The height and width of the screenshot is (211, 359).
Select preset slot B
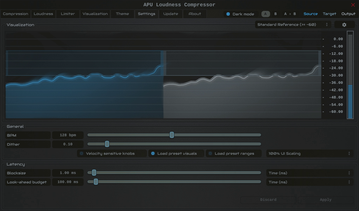click(275, 14)
